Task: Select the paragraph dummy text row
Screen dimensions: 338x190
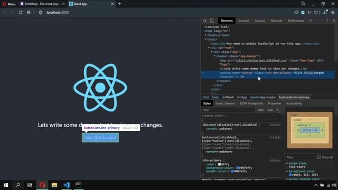Action: (x=268, y=69)
